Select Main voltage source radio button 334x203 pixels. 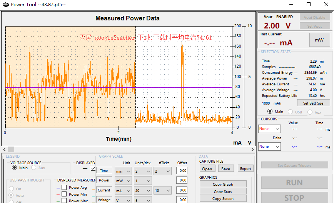coord(15,168)
